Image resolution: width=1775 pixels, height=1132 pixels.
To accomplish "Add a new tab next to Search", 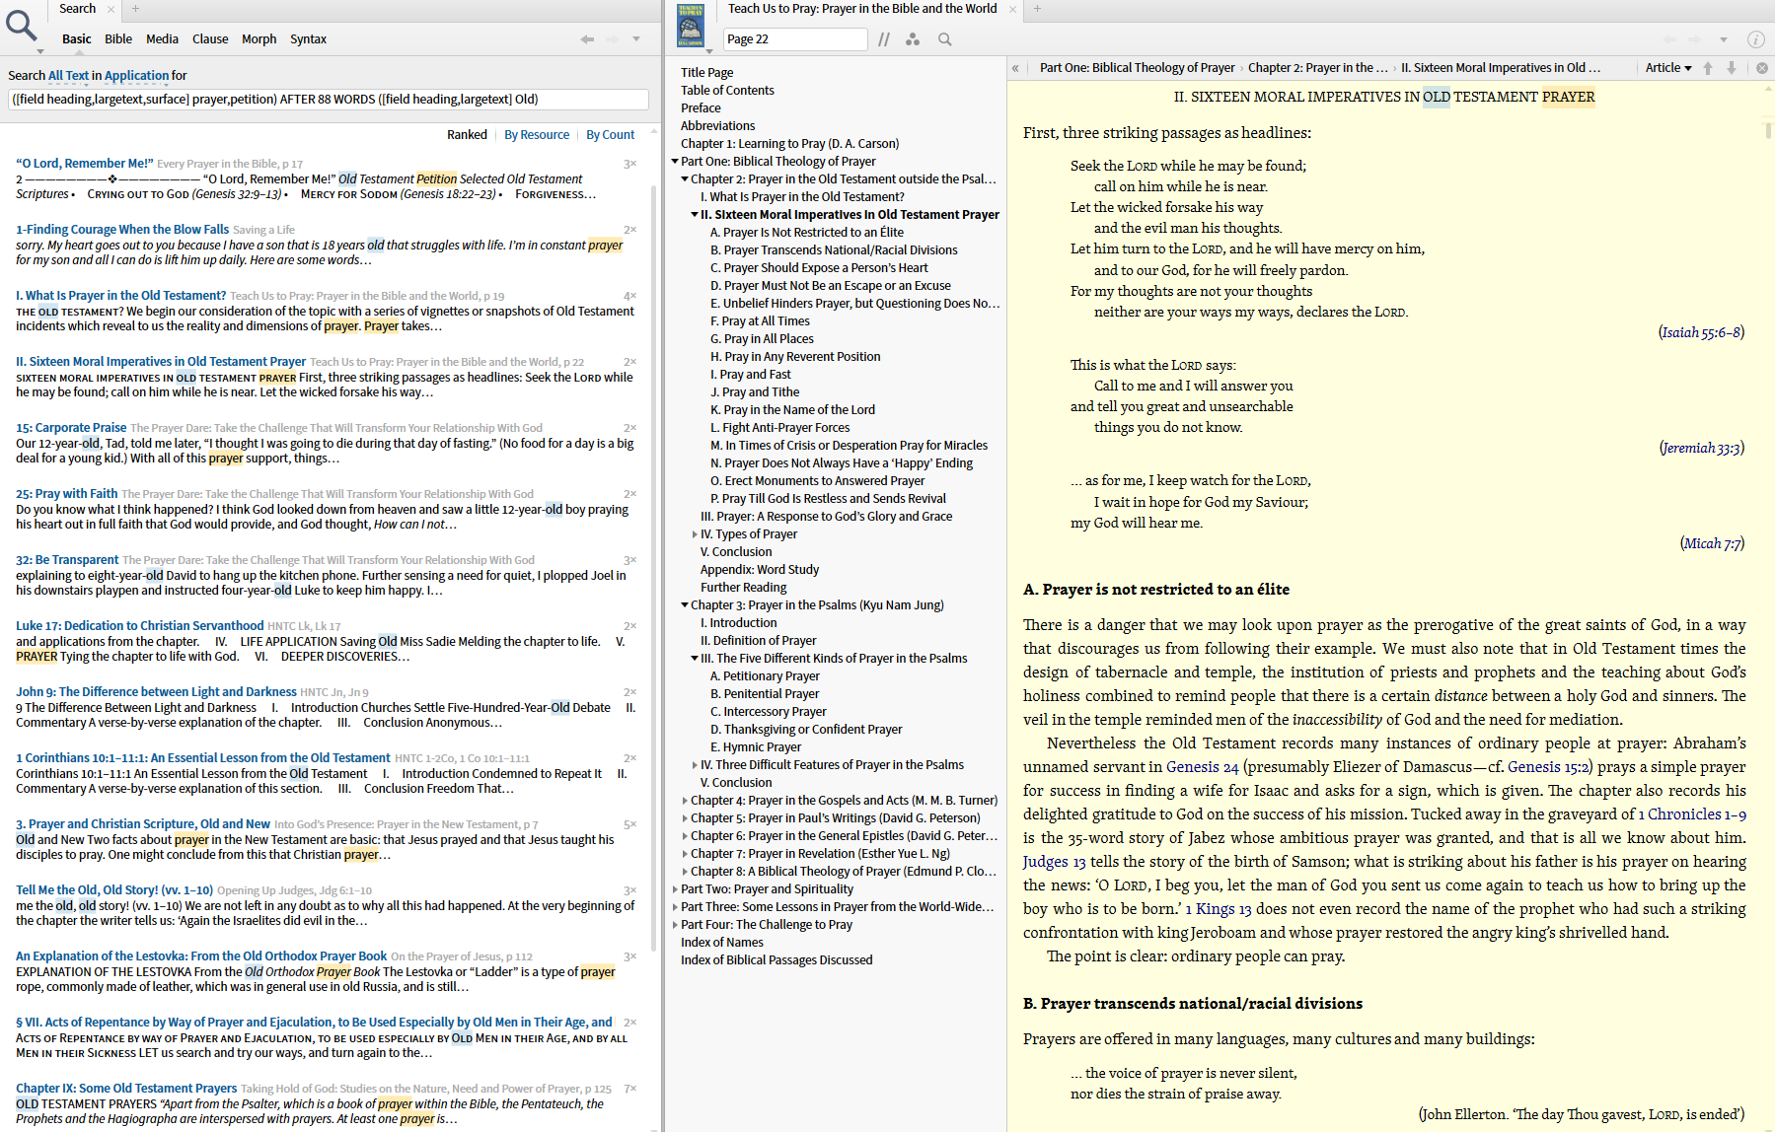I will coord(135,9).
